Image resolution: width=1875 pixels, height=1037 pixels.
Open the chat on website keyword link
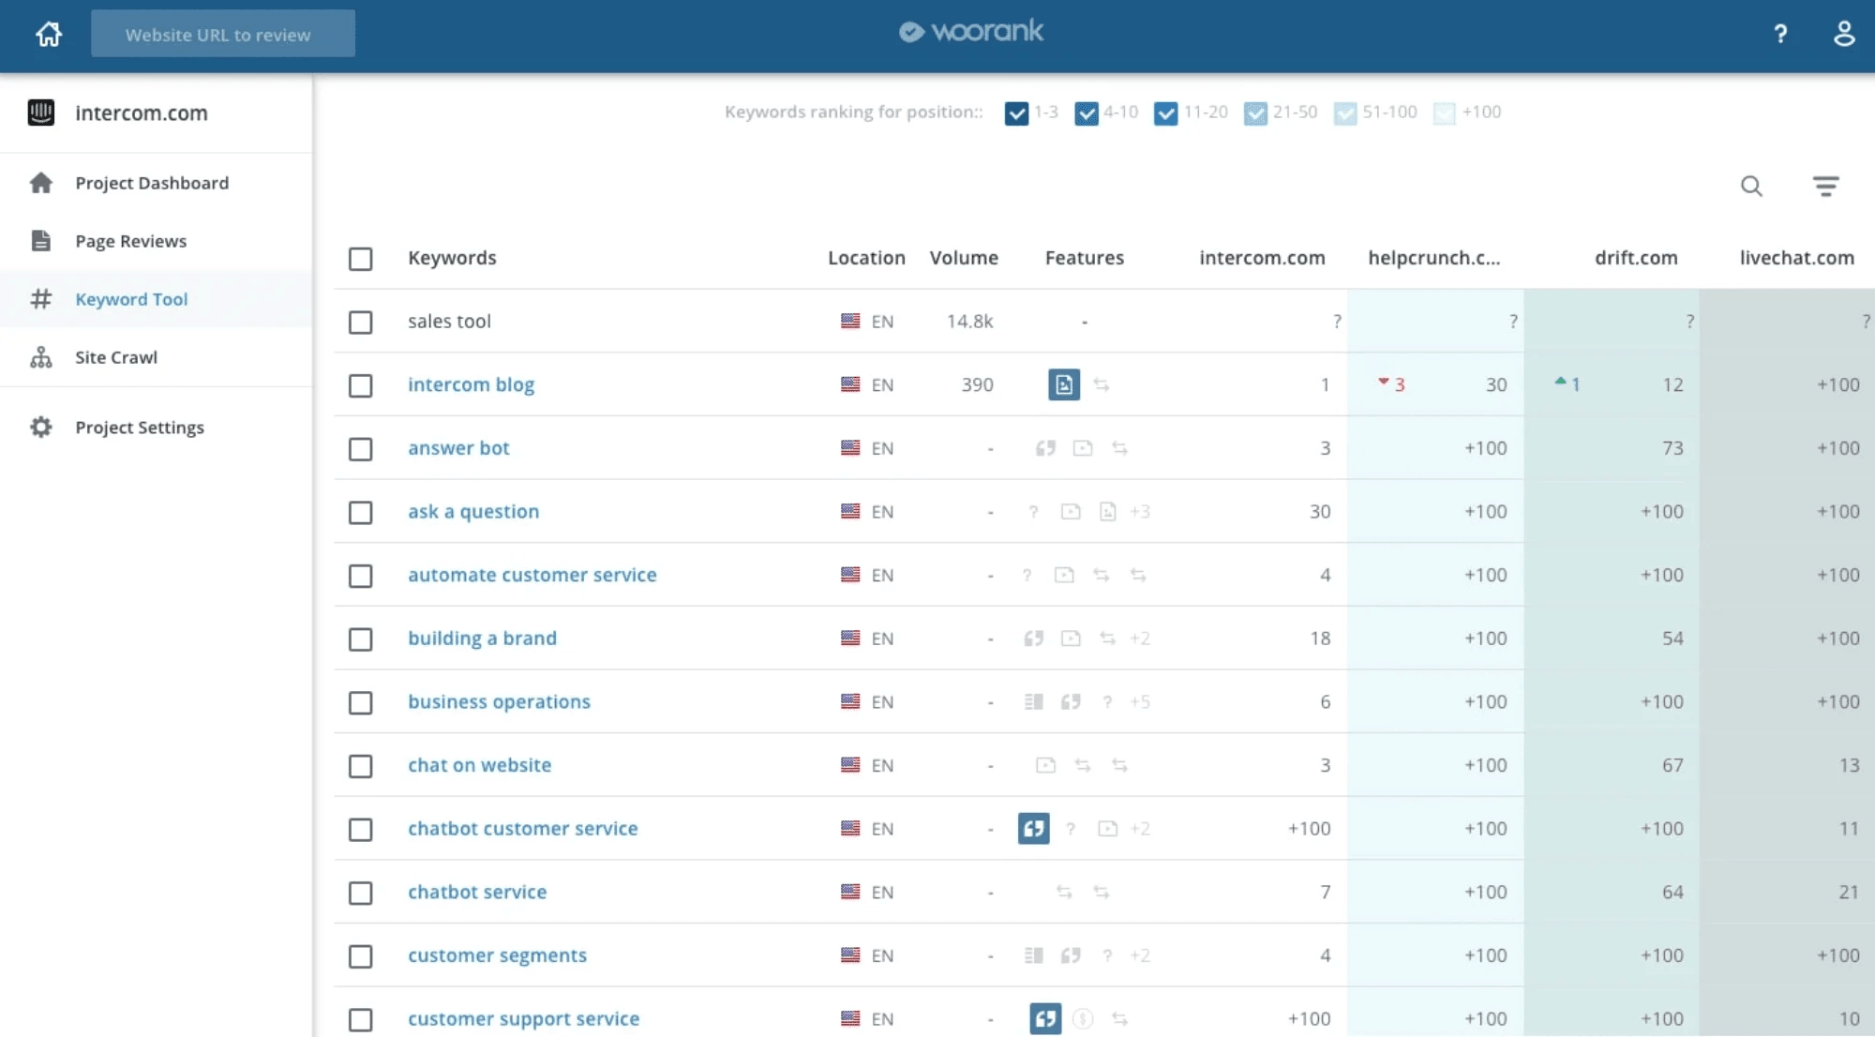pyautogui.click(x=479, y=765)
